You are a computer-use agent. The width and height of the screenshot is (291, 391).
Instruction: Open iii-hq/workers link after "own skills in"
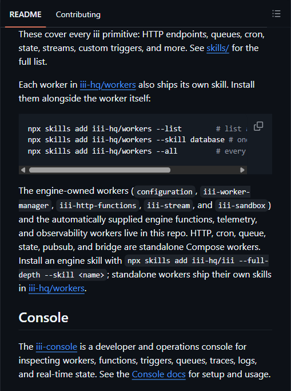pyautogui.click(x=57, y=288)
